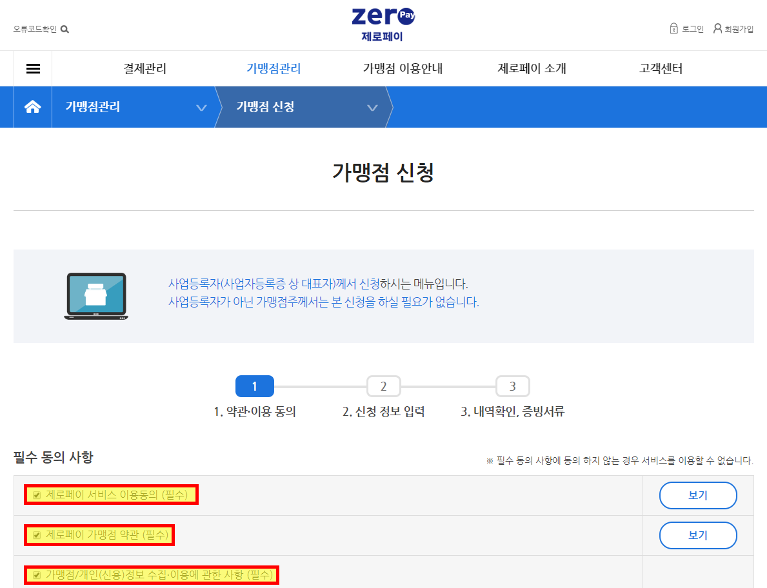Click the member sign-up person icon
Viewport: 767px width, 588px height.
tap(717, 28)
